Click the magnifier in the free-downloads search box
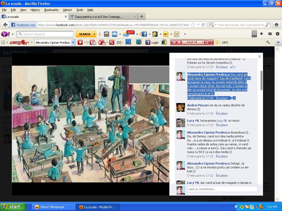Viewport: 282px width, 211px height. pos(268,25)
